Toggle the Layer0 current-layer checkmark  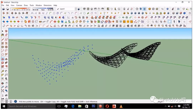(58, 9)
